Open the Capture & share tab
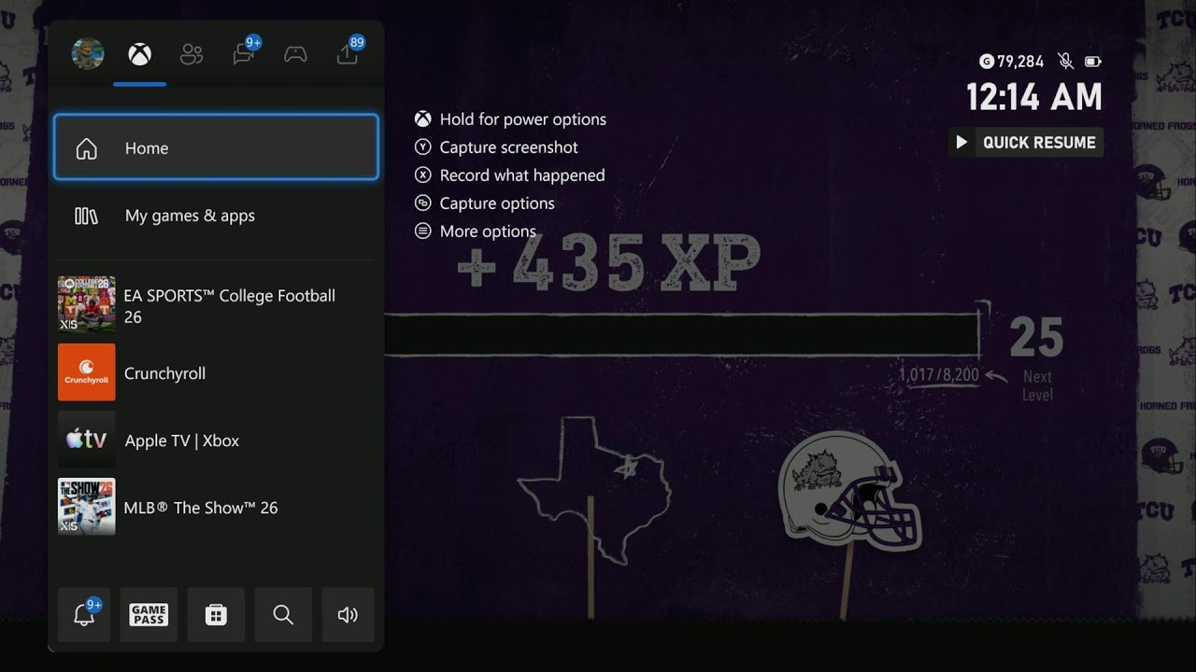Viewport: 1196px width, 672px height. (x=349, y=52)
